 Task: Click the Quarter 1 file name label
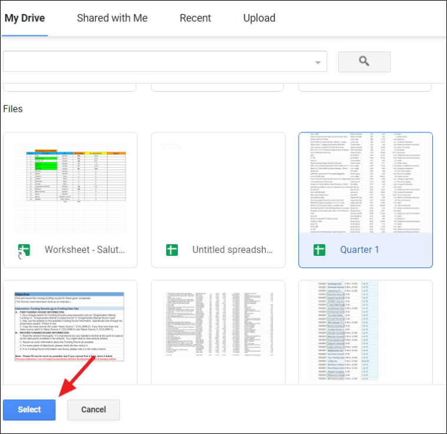pos(359,249)
